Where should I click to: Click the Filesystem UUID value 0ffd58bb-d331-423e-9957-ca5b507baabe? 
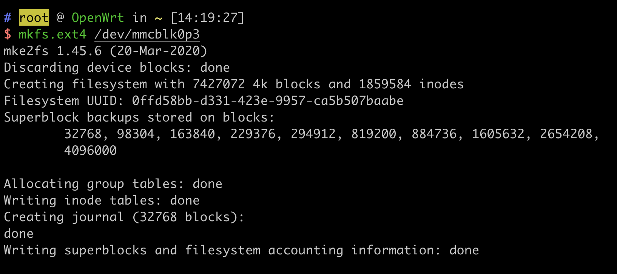click(x=268, y=101)
